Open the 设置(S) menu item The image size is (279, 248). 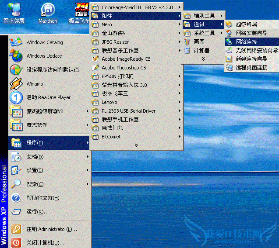point(35,170)
